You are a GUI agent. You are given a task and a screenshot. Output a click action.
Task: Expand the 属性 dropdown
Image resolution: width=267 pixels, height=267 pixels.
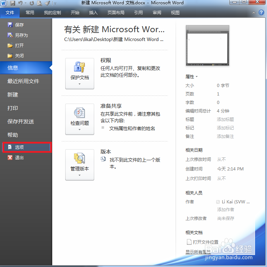coord(192,76)
